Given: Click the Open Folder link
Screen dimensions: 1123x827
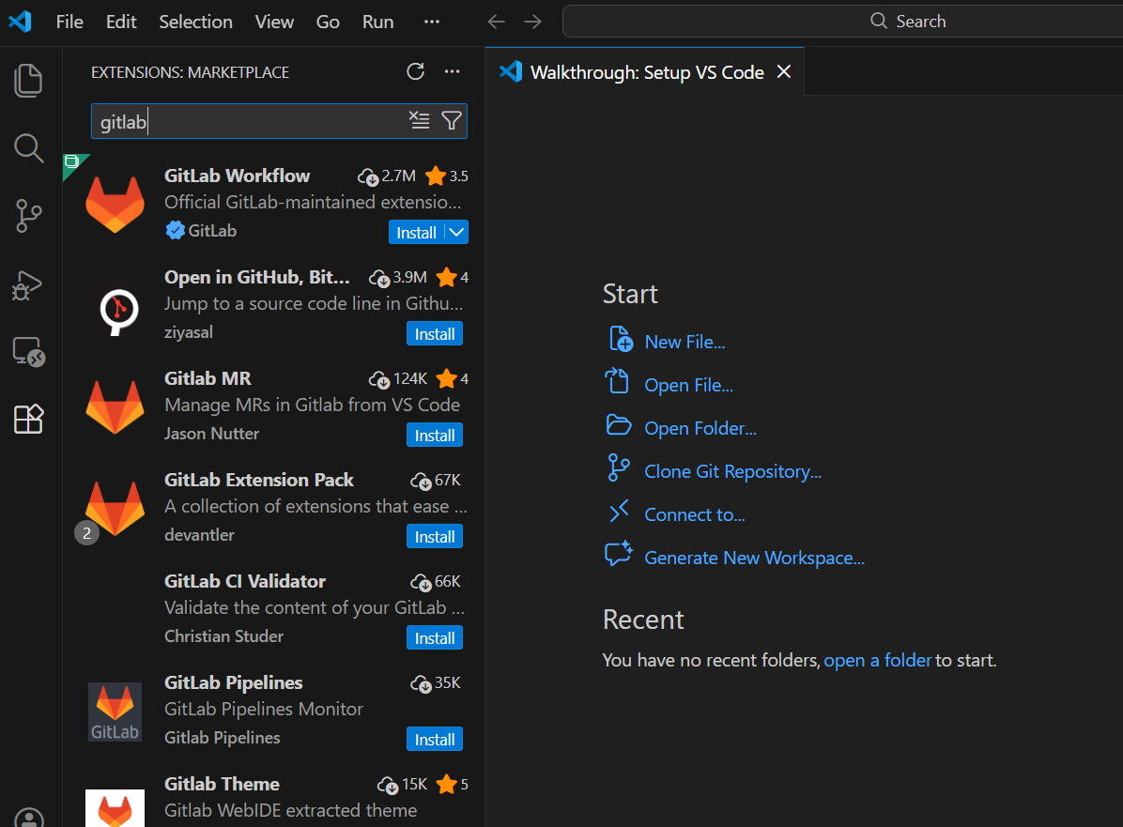Looking at the screenshot, I should [x=700, y=428].
